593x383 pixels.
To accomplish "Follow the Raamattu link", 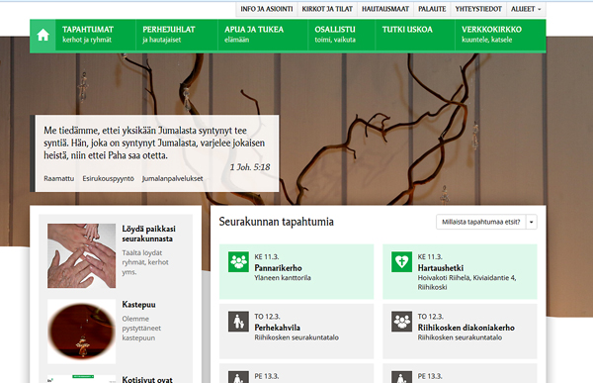I will [x=59, y=178].
